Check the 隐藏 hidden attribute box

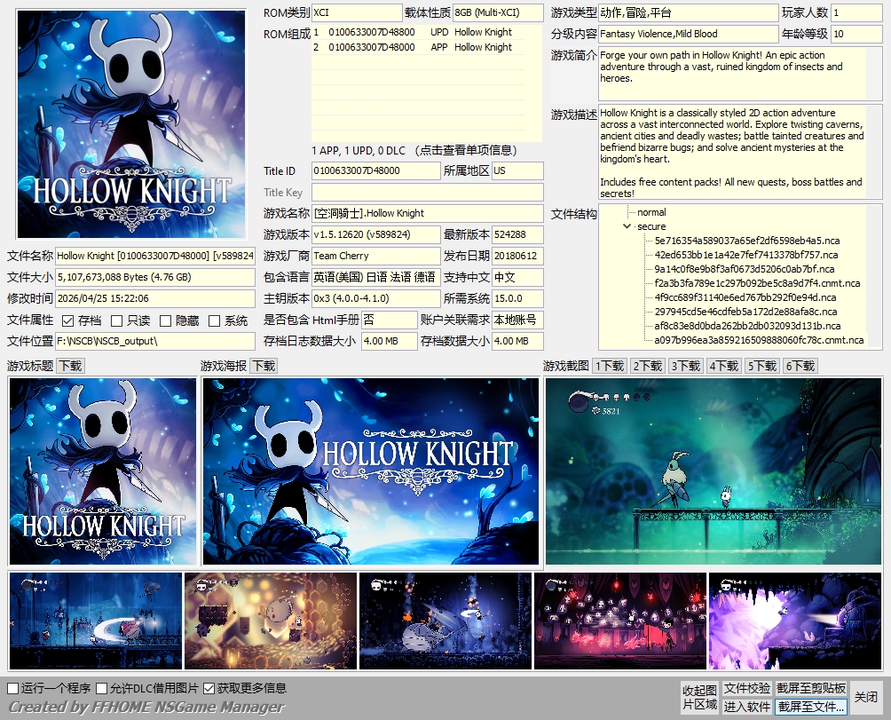click(x=165, y=321)
